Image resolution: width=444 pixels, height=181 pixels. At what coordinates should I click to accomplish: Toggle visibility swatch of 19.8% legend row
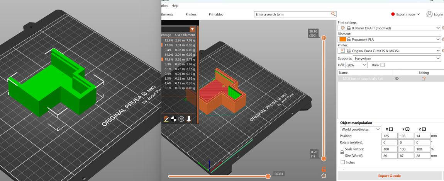click(x=162, y=59)
